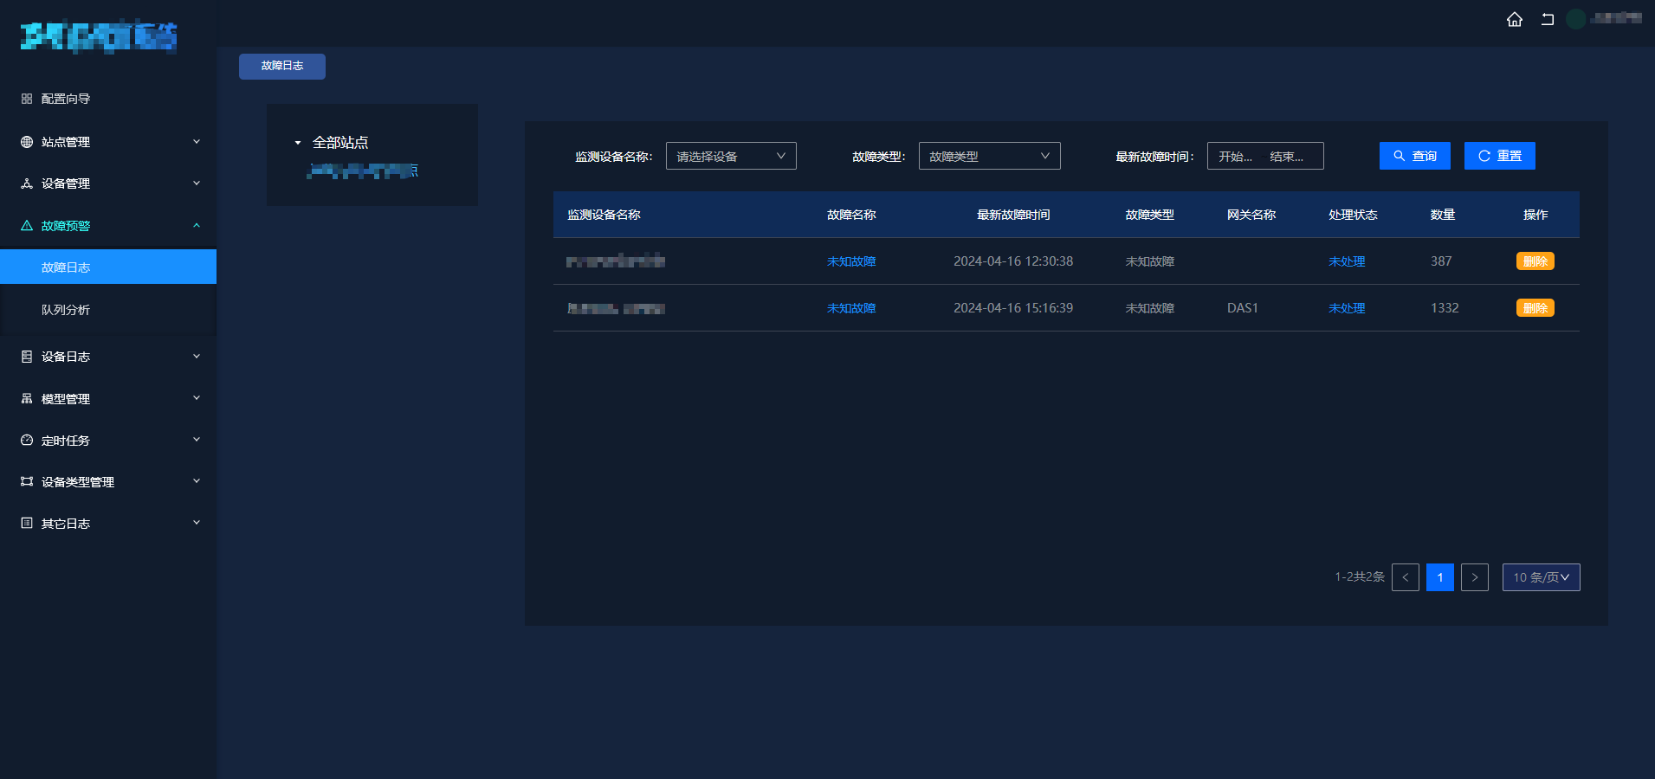Collapse the 全部站点 tree arrow
The width and height of the screenshot is (1655, 779).
pyautogui.click(x=298, y=143)
